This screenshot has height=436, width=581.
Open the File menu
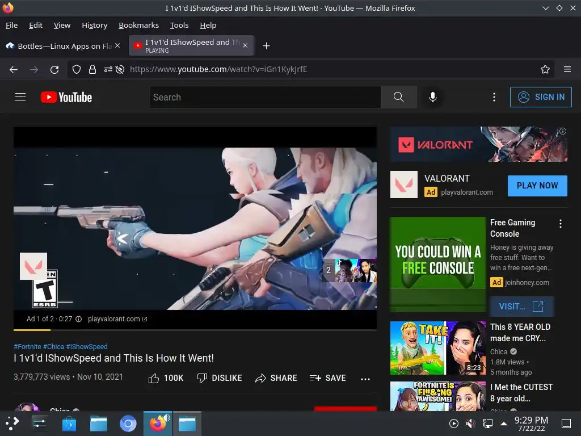[11, 25]
